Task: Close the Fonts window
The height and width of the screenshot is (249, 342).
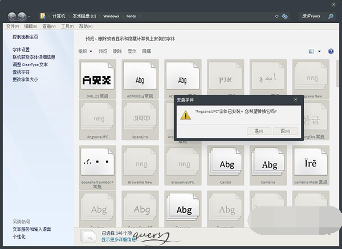Action: pyautogui.click(x=333, y=5)
